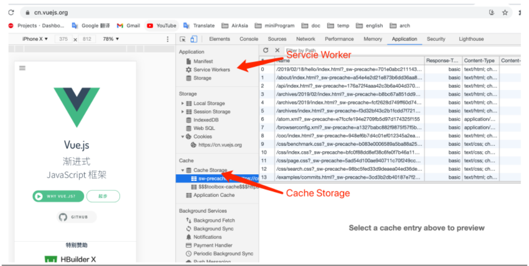The height and width of the screenshot is (266, 529).
Task: Select Payment Handler service
Action: [212, 245]
